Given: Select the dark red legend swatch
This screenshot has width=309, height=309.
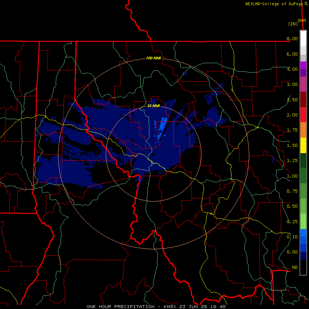Looking at the screenshot, I should [303, 100].
